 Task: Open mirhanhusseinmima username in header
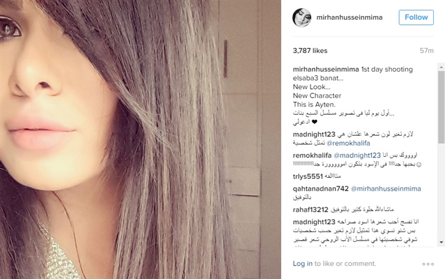[349, 17]
